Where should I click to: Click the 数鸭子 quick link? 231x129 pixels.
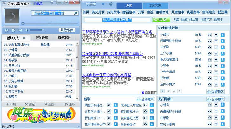pyautogui.click(x=219, y=20)
